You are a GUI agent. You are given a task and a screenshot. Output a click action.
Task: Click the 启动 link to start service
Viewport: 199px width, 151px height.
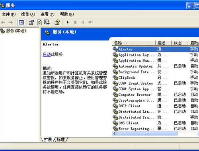tap(47, 54)
